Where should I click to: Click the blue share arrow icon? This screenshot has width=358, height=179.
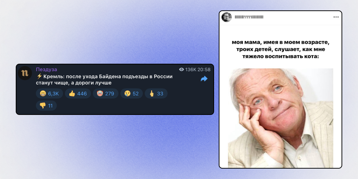coord(204,79)
